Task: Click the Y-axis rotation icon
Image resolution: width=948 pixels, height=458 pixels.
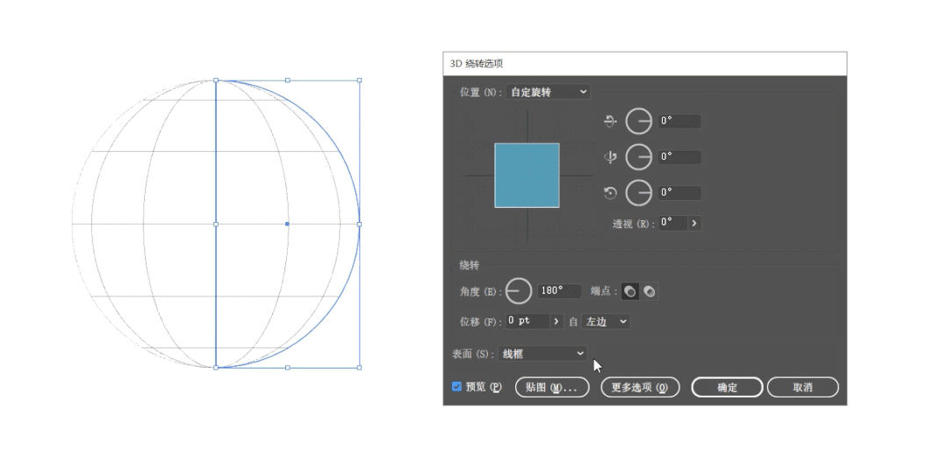Action: (610, 157)
